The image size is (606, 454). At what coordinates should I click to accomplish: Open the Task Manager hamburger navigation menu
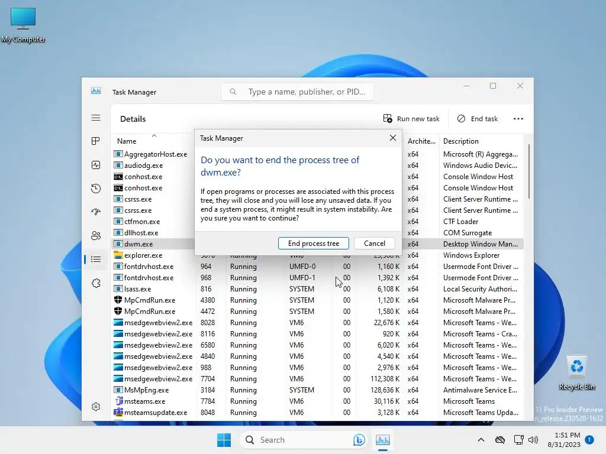click(96, 118)
